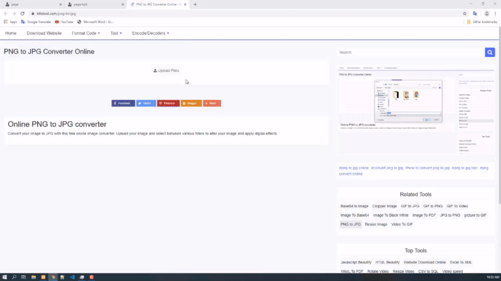Expand the Encode/Decoders dropdown menu

pyautogui.click(x=150, y=32)
